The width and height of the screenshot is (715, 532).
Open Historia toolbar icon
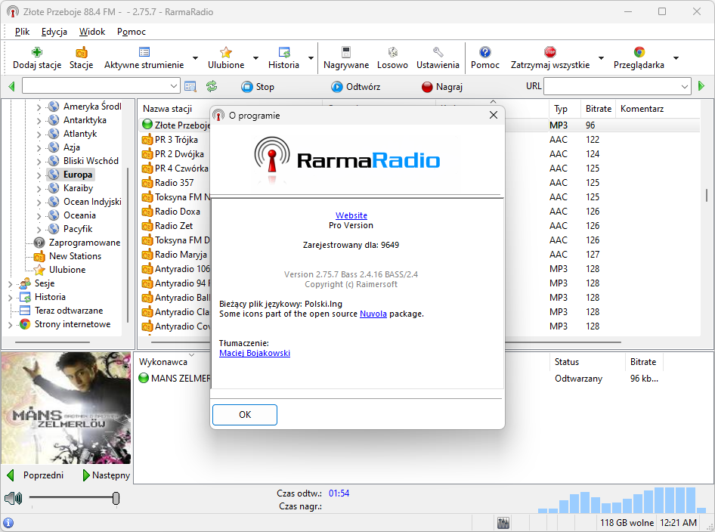click(283, 52)
